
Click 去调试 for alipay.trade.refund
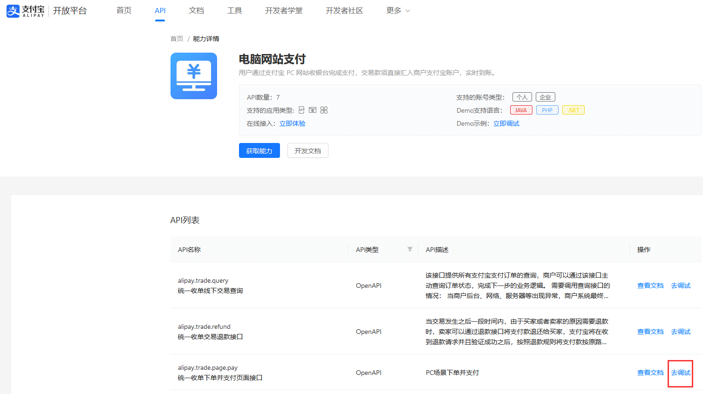(681, 332)
